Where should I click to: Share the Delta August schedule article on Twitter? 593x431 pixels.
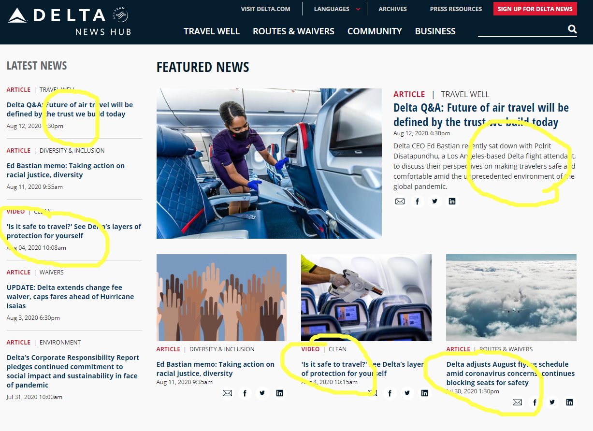[551, 402]
